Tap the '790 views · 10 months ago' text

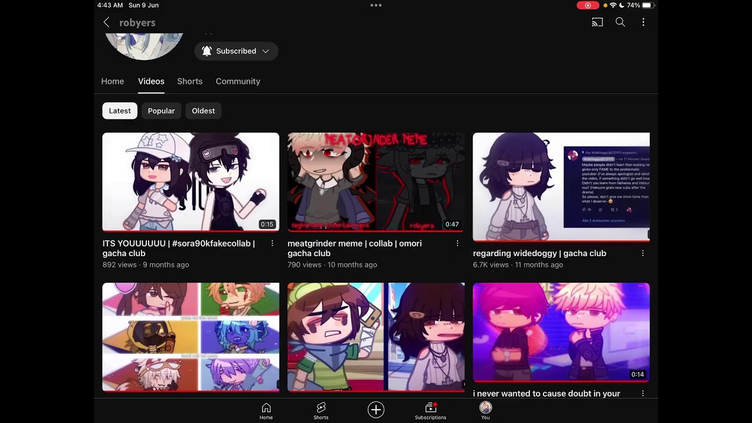pos(332,265)
